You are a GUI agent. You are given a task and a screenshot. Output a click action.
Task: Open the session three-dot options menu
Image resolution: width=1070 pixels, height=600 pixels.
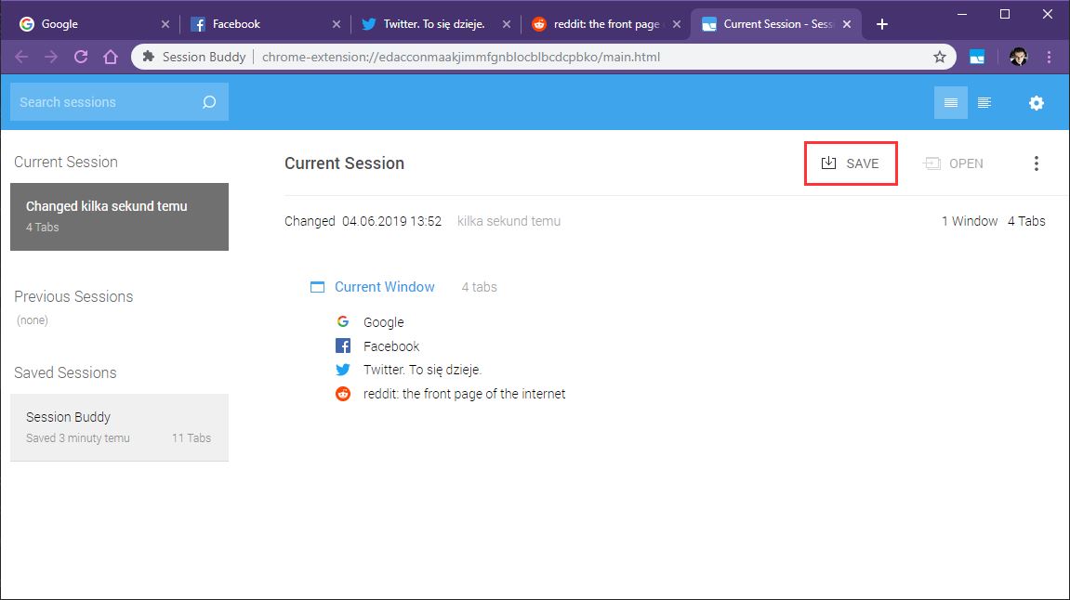(1036, 163)
